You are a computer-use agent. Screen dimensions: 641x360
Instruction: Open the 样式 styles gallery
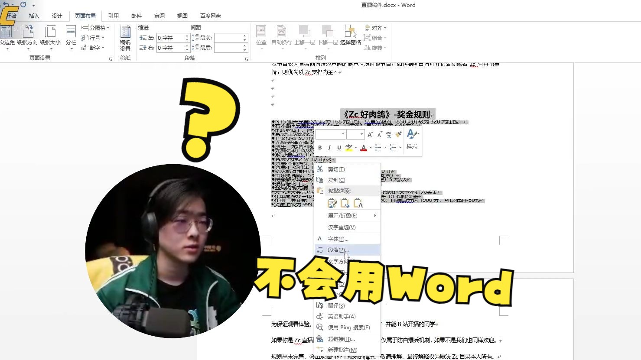point(412,139)
